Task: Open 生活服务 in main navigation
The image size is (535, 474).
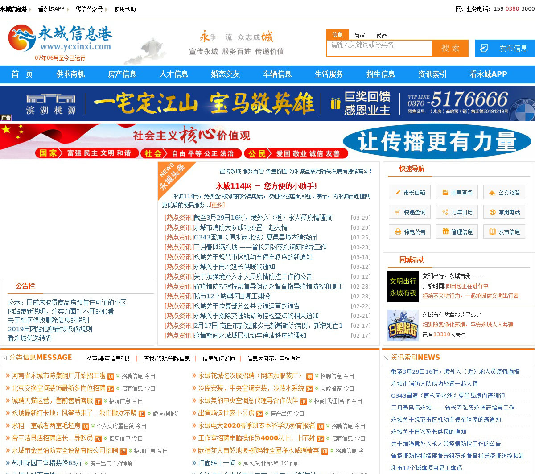Action: 329,74
